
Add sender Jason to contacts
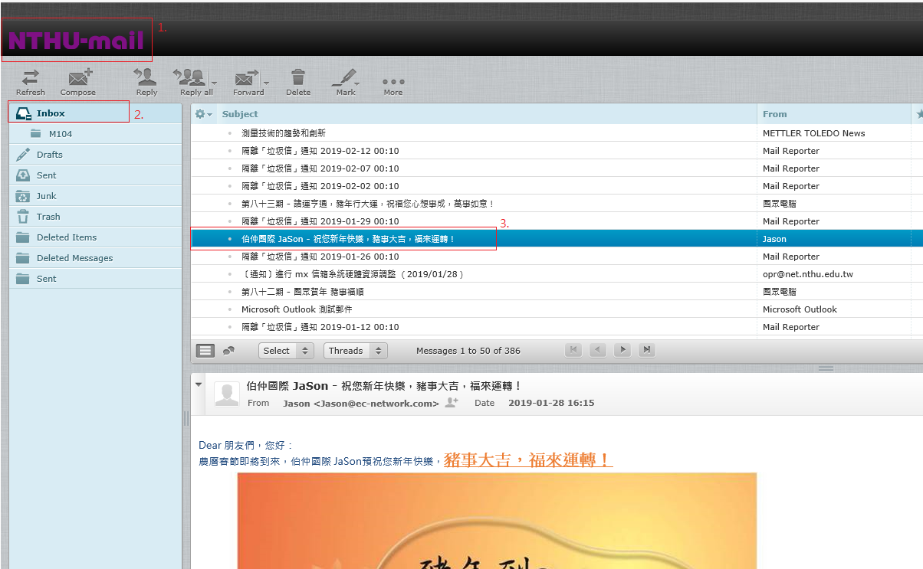[x=452, y=403]
